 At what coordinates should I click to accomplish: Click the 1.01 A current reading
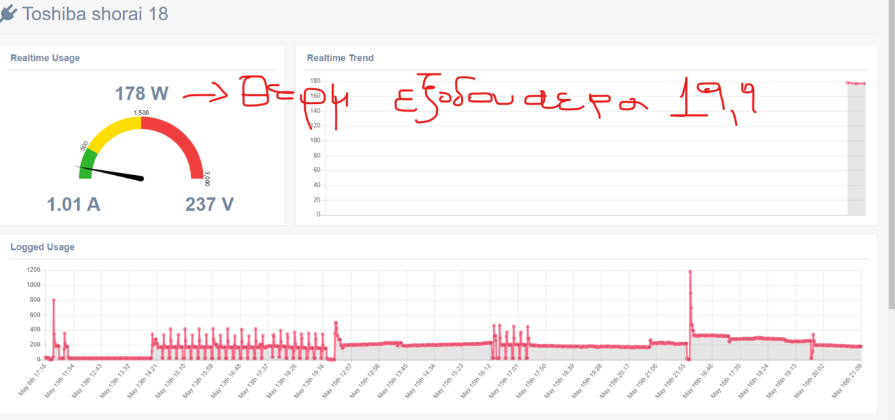[x=73, y=204]
